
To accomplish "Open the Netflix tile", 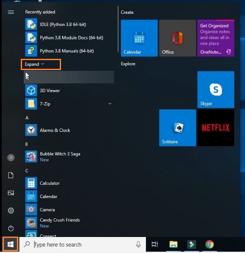I will tap(216, 128).
